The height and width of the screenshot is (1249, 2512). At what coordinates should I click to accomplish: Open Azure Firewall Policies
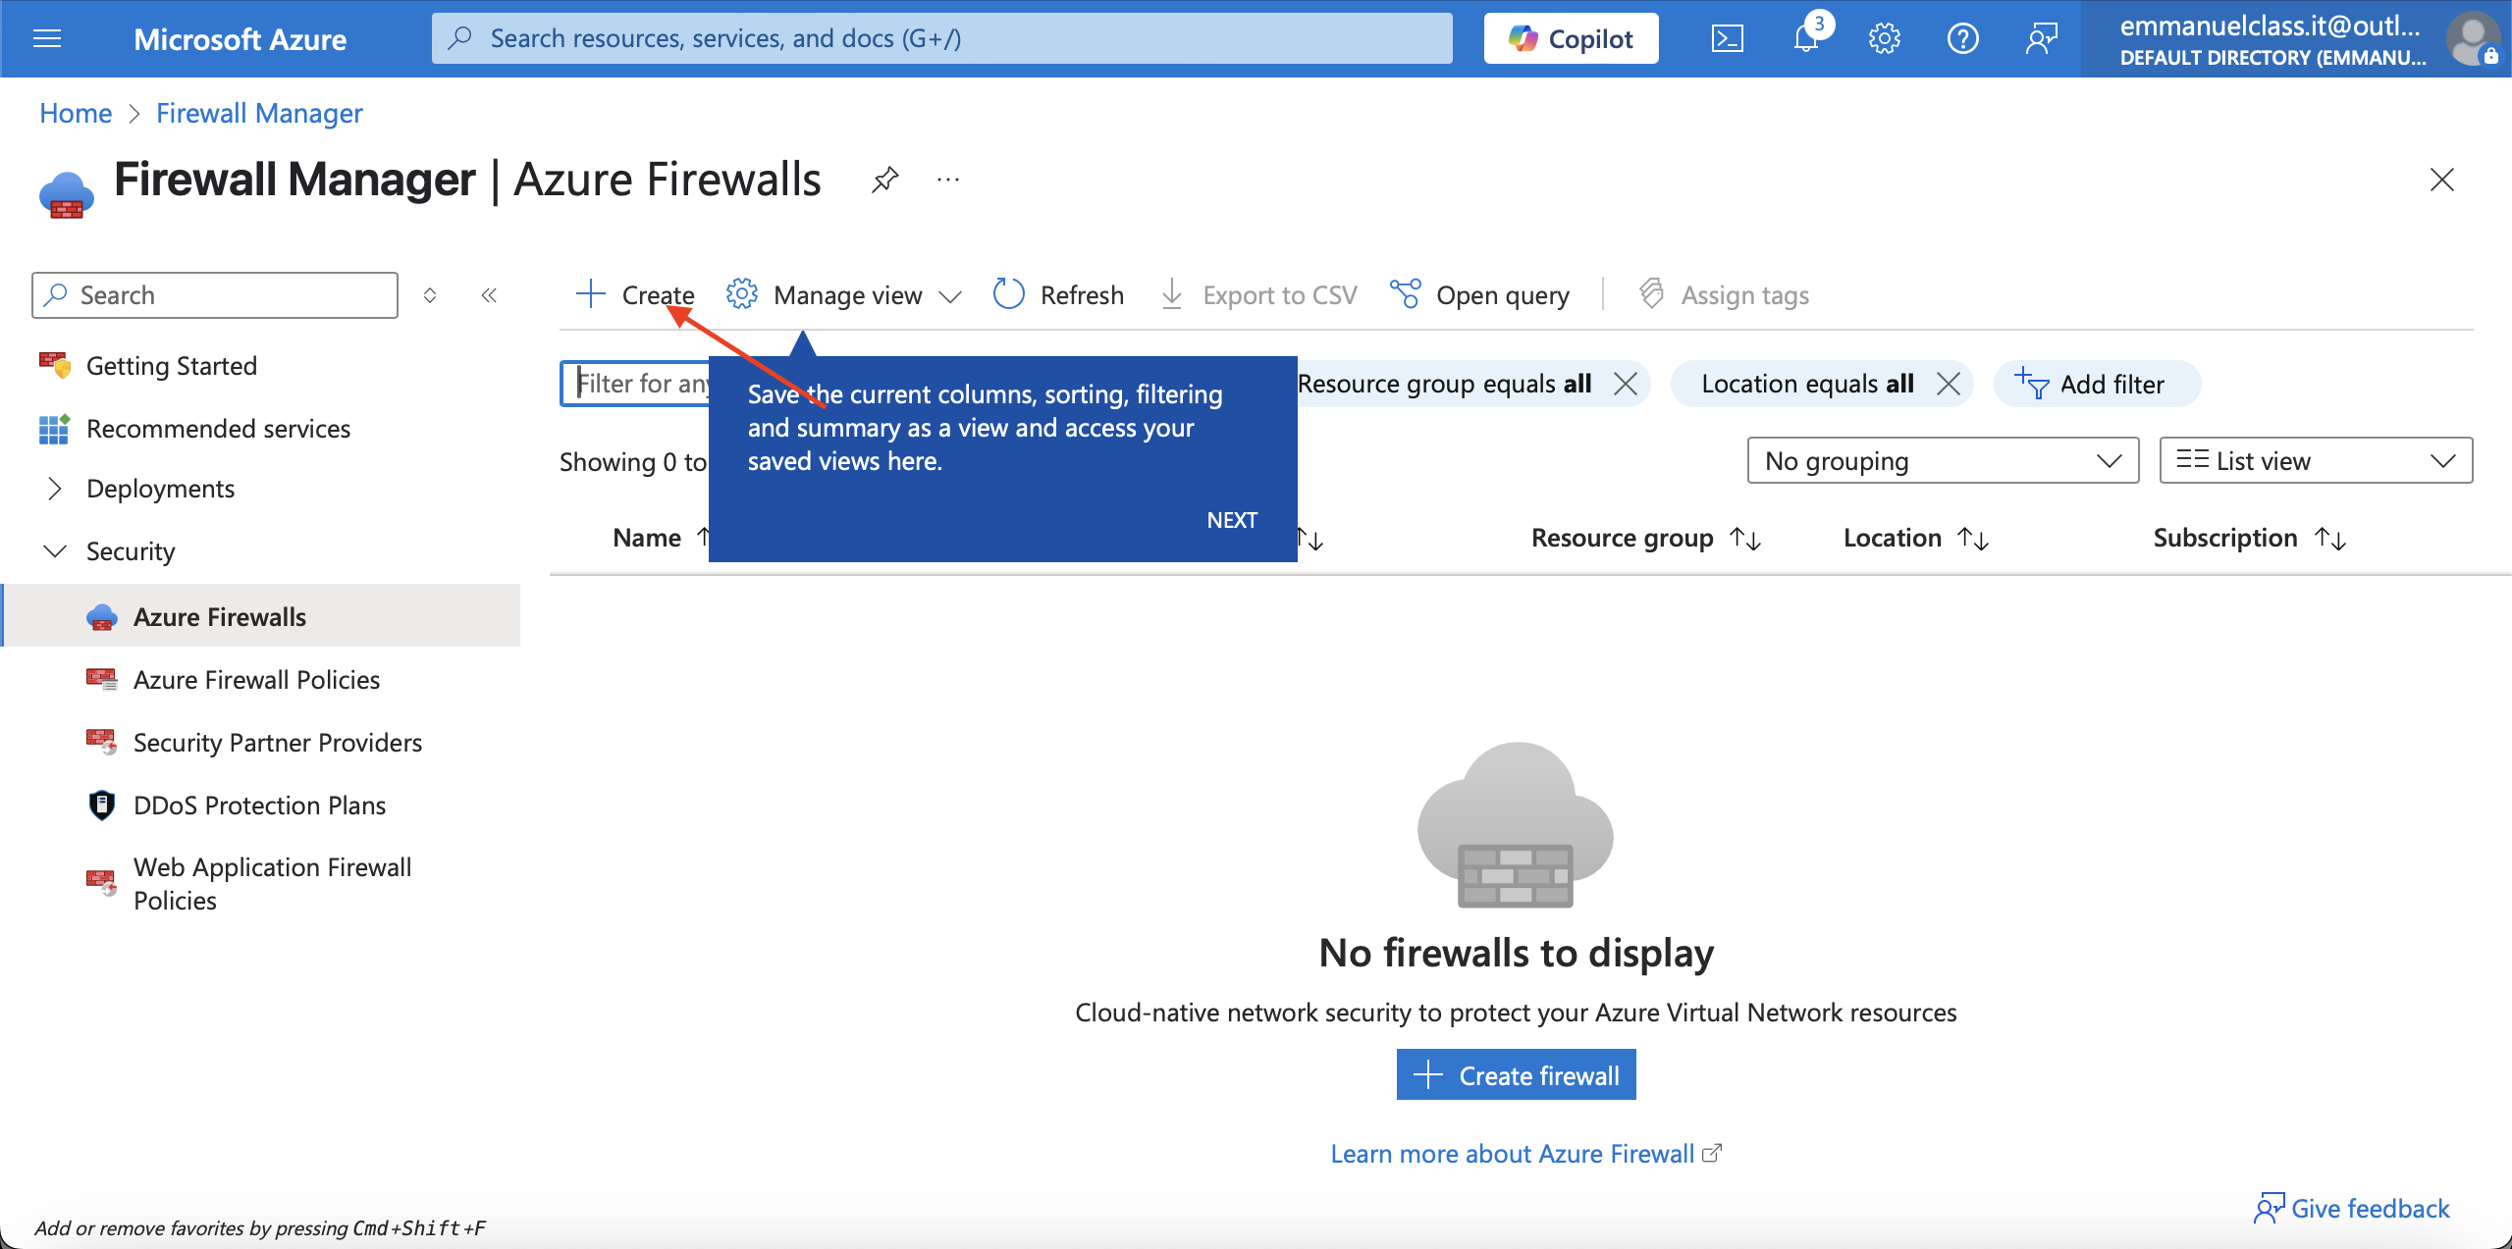click(x=256, y=679)
